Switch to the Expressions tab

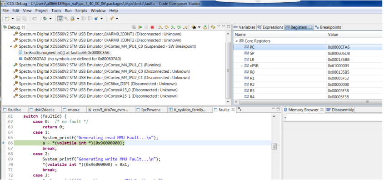click(270, 27)
